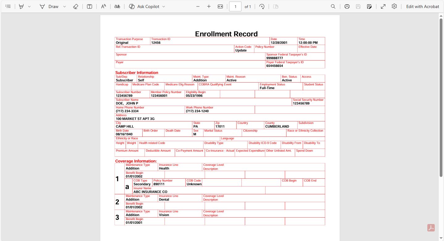This screenshot has width=444, height=241.
Task: Click insurance line Health
Action: click(164, 169)
